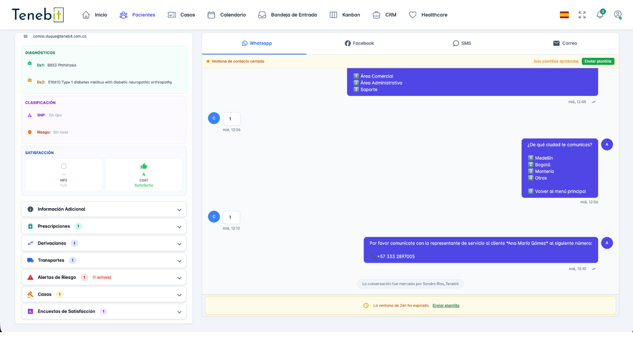Open the Healthcare section
633x358 pixels.
tap(428, 15)
